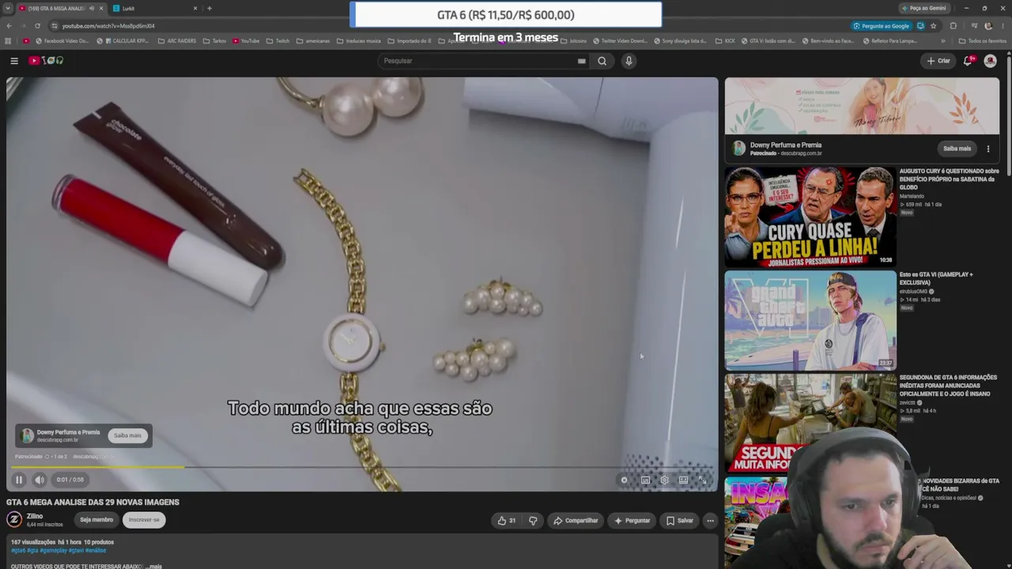Open the Segundona de GTA 6 video title
The height and width of the screenshot is (569, 1012).
[949, 386]
